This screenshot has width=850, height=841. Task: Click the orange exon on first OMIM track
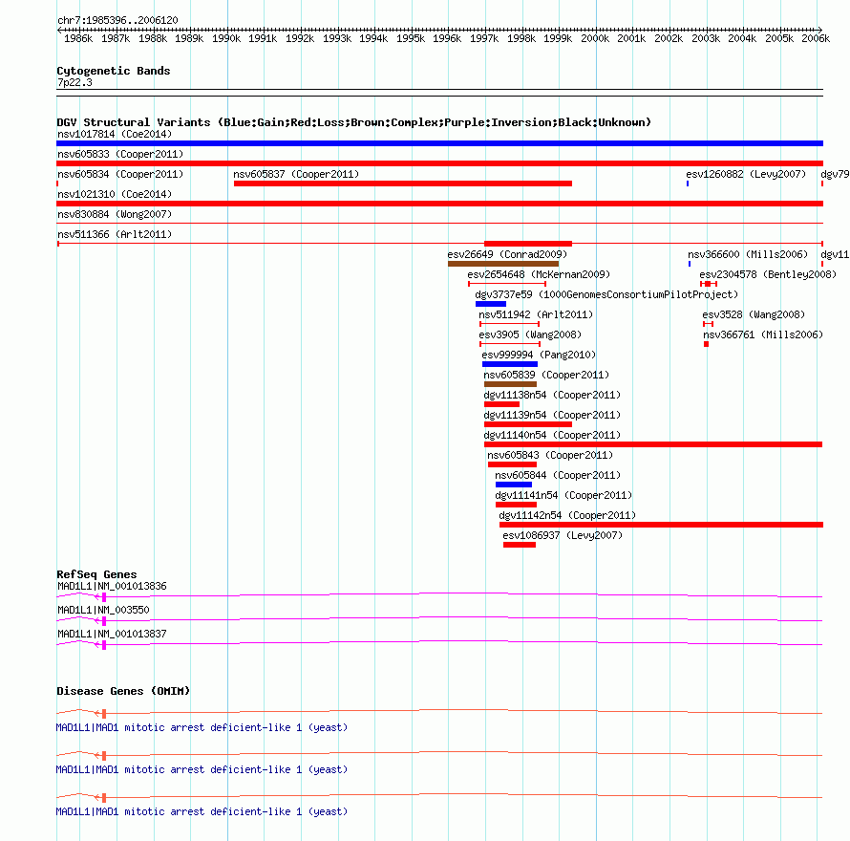[103, 714]
